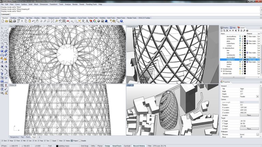Click the New file icon in Standard toolbar

[x=2, y=21]
